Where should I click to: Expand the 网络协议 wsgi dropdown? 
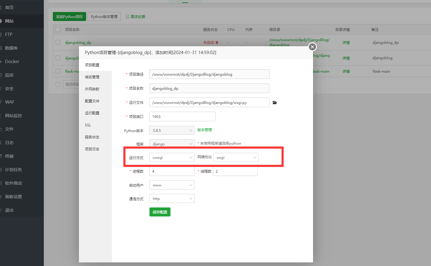236,157
